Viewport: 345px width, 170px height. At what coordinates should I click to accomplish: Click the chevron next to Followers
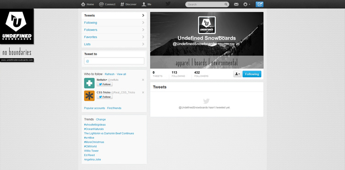143,30
